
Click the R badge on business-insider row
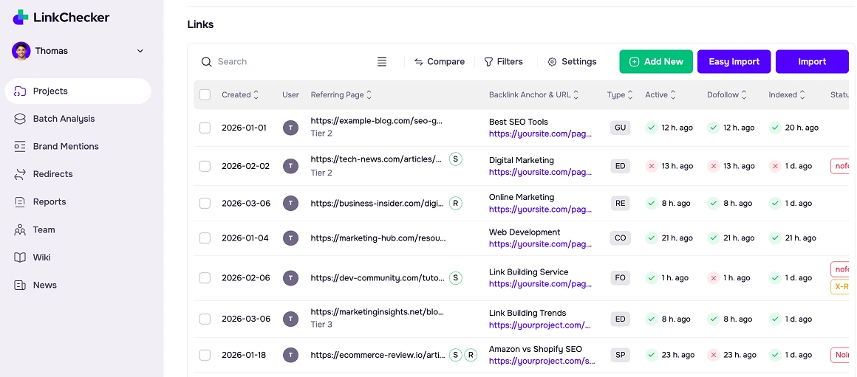(x=455, y=203)
